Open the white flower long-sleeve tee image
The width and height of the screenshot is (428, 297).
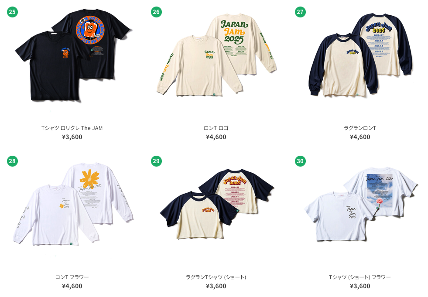(73, 204)
